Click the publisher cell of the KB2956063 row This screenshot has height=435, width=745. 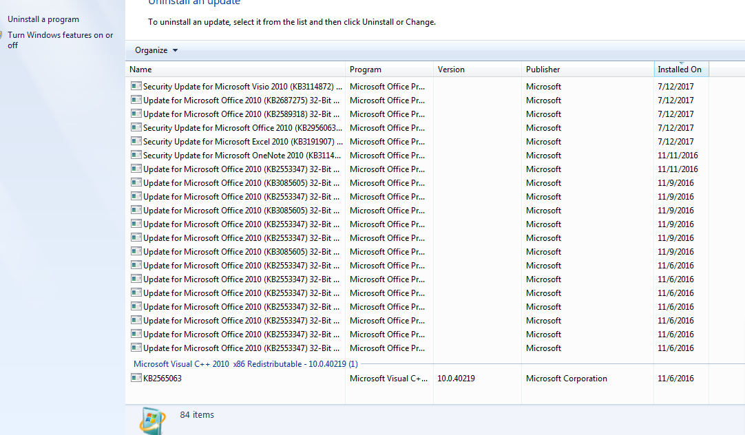click(543, 128)
